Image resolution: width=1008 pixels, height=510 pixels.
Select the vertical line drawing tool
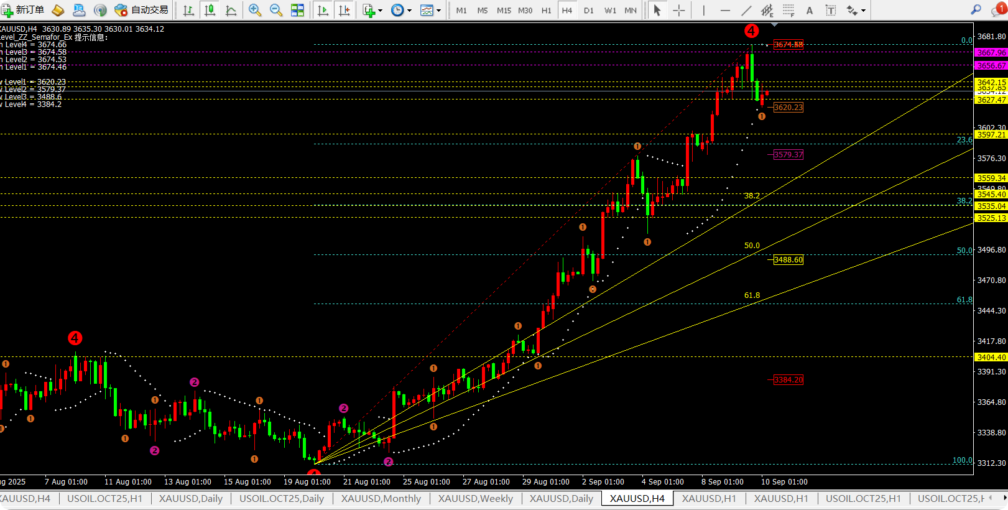point(704,10)
